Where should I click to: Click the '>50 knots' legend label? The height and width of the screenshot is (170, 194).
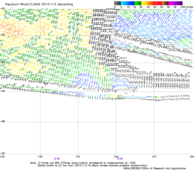(x=186, y=7)
